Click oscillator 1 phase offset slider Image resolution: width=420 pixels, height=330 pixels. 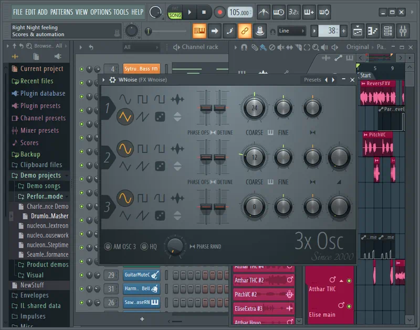point(206,108)
